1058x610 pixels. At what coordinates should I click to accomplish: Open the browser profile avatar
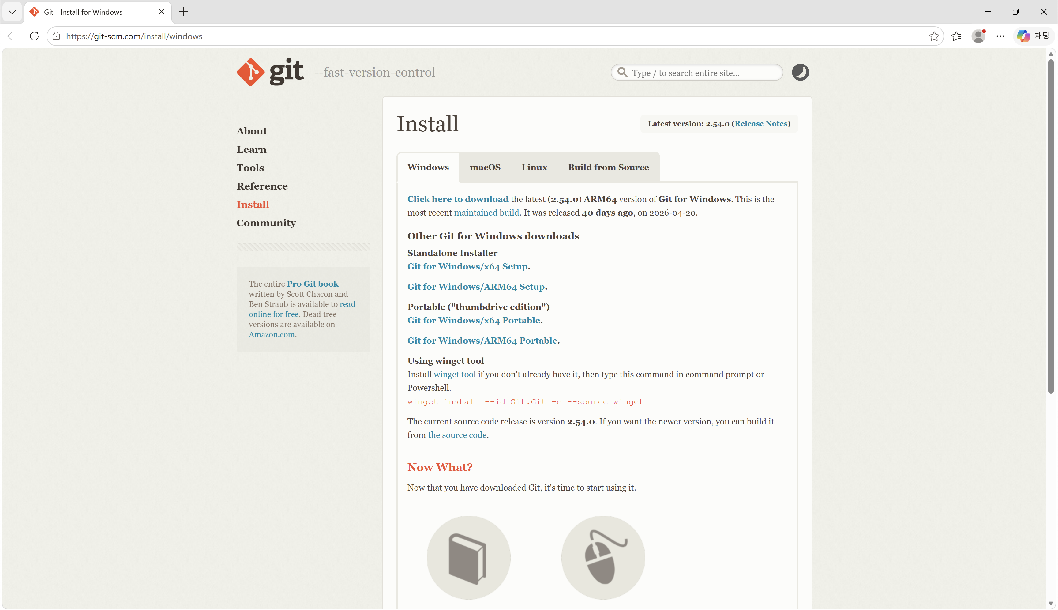pyautogui.click(x=978, y=36)
